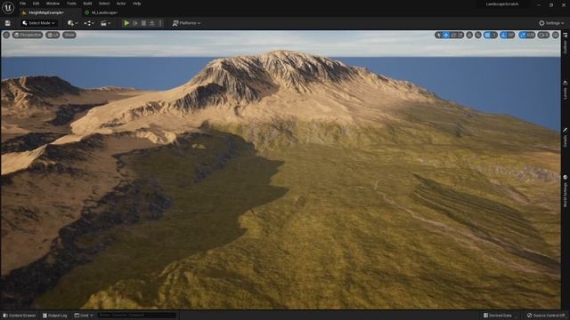Open the Blueprints toolbar dropdown
The height and width of the screenshot is (320, 570).
[x=89, y=23]
